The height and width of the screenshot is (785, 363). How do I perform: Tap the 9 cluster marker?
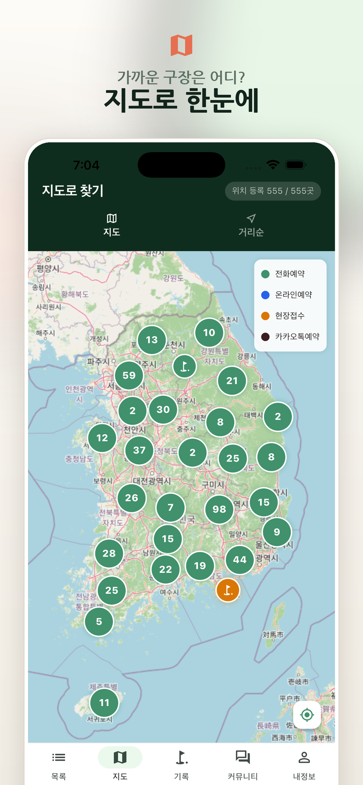click(277, 532)
